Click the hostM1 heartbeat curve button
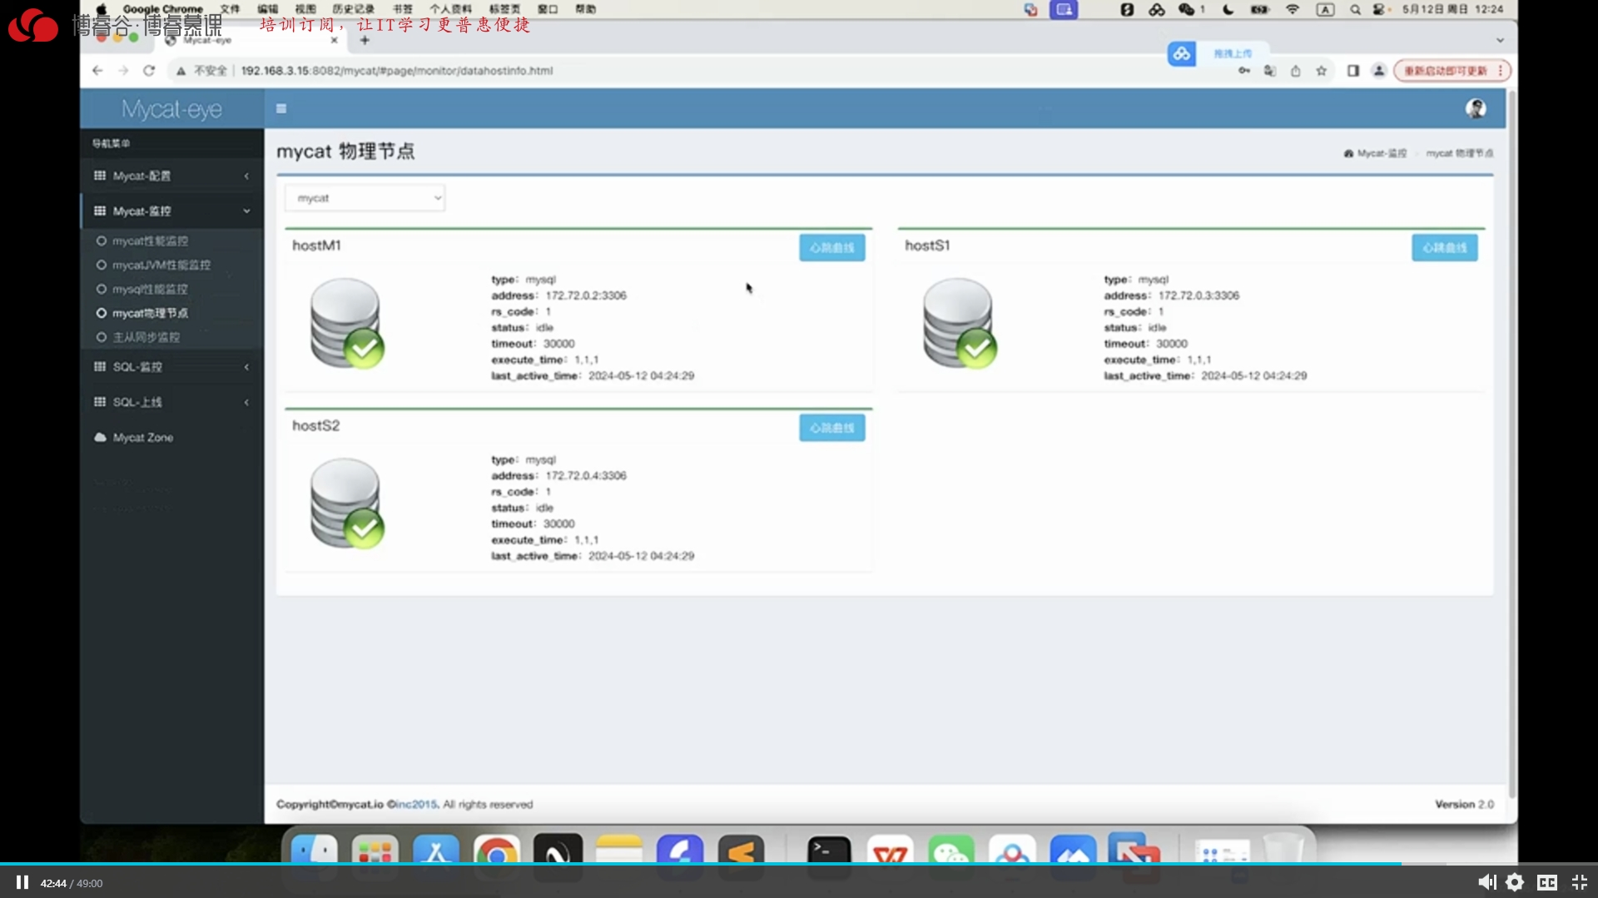The image size is (1598, 898). click(x=831, y=247)
